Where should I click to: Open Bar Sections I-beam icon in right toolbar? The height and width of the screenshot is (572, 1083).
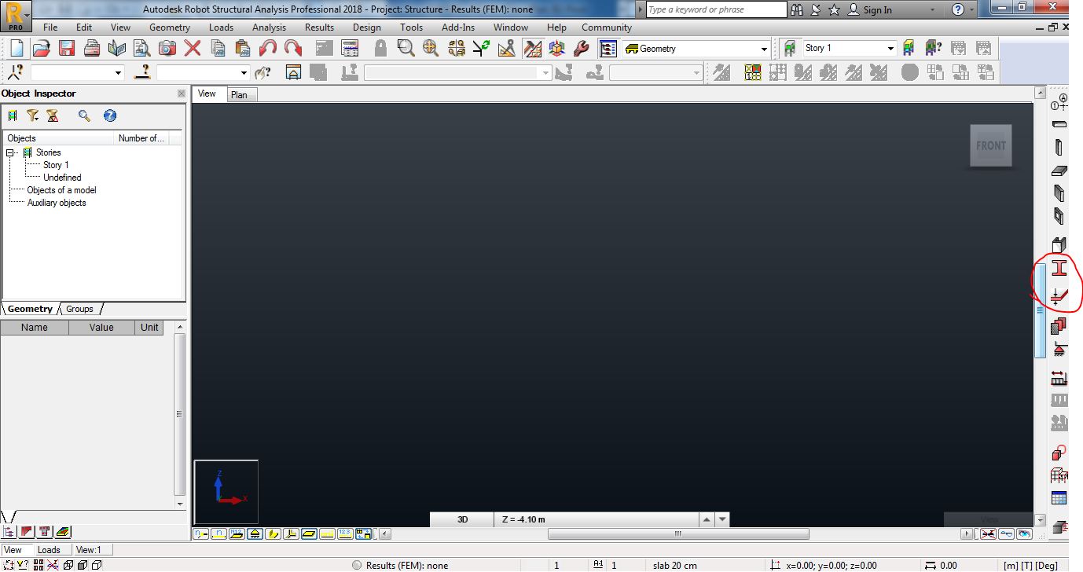[x=1059, y=268]
